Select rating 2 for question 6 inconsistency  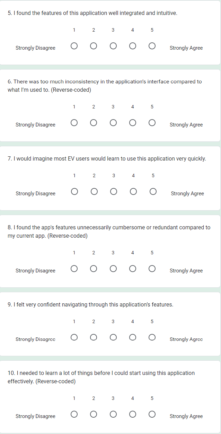(x=94, y=123)
